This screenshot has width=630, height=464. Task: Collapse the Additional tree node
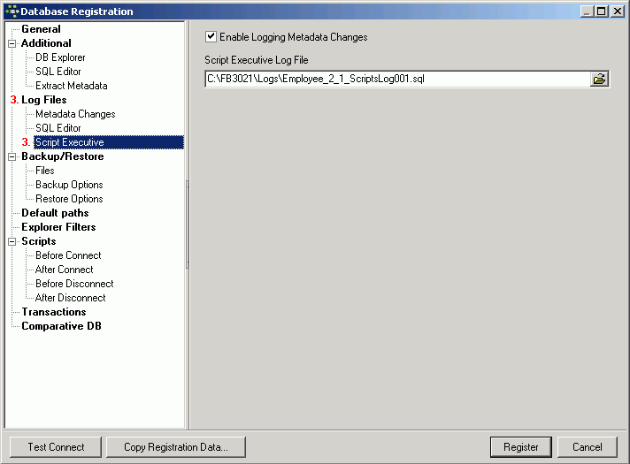point(12,43)
